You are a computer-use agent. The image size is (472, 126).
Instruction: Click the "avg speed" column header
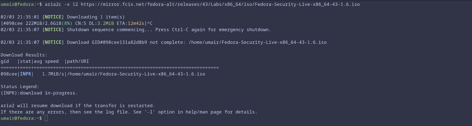46,61
